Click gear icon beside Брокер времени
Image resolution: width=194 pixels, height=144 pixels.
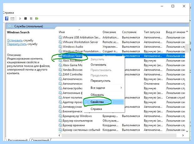click(x=60, y=125)
